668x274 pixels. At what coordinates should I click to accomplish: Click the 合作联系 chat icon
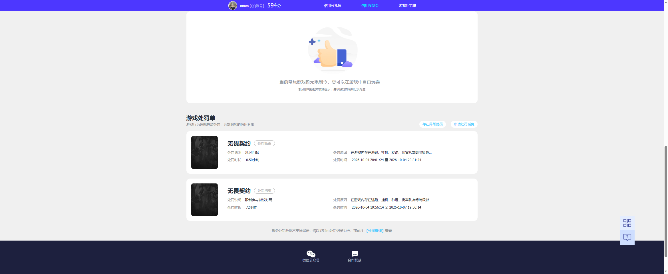355,254
